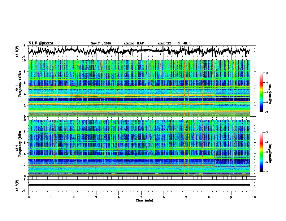Click the "ch.1(V)" axis label at top
This screenshot has width=286, height=221.
[17, 51]
